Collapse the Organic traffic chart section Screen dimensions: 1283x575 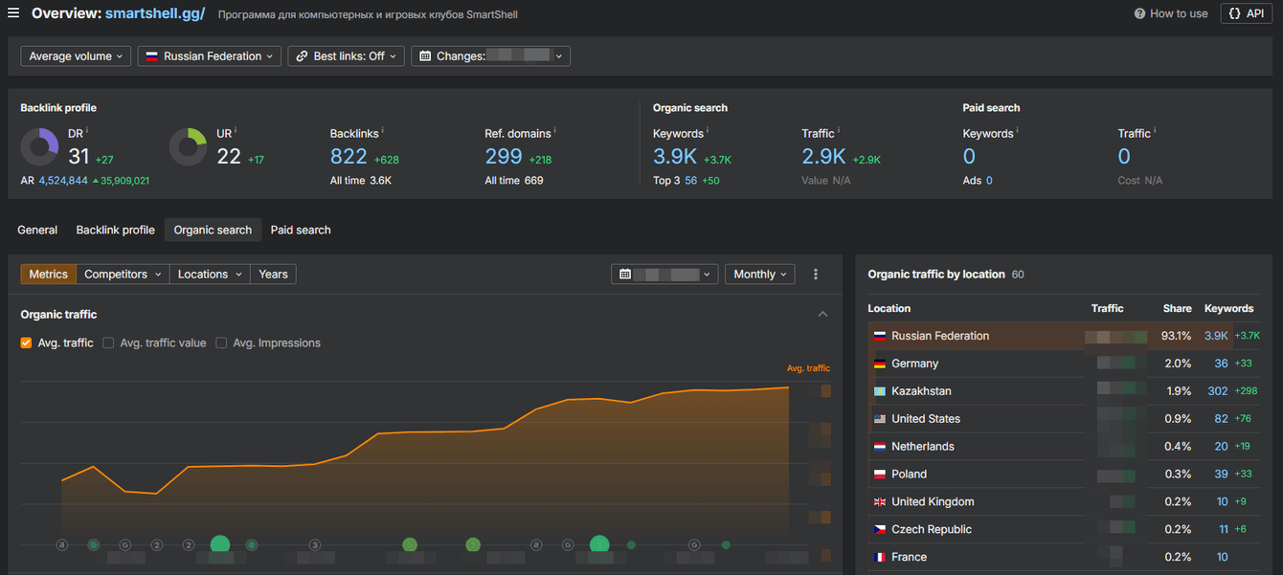pos(822,315)
